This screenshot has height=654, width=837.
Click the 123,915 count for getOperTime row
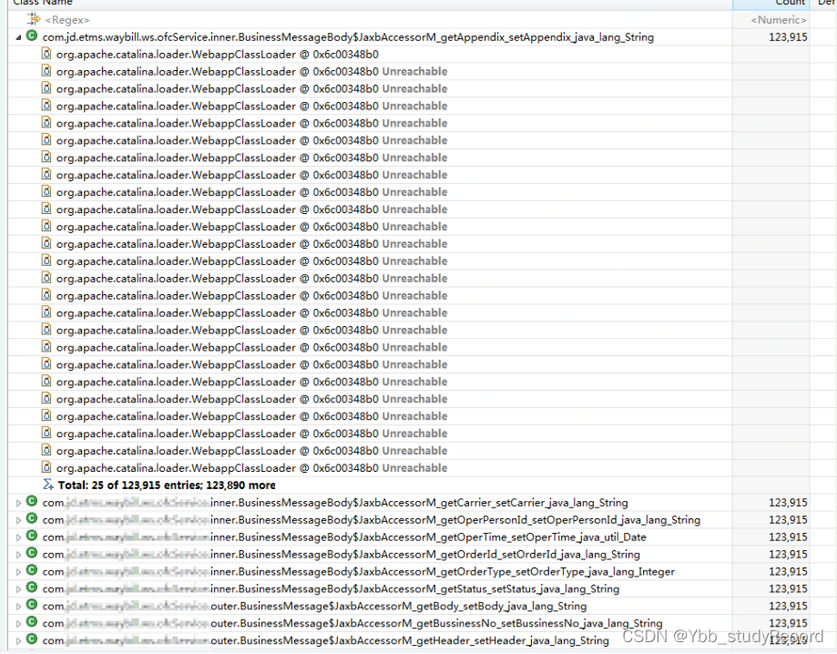point(788,537)
